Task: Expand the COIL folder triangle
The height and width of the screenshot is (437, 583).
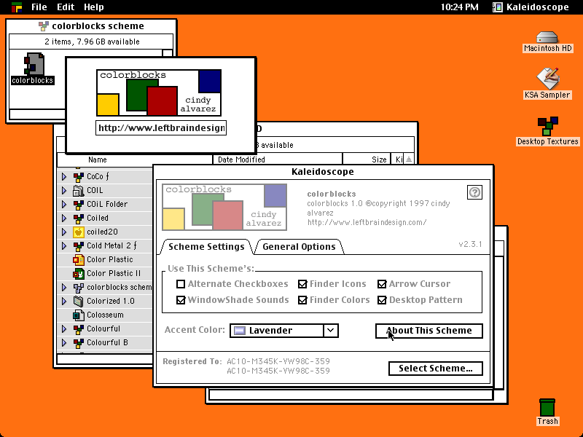Action: pyautogui.click(x=64, y=190)
